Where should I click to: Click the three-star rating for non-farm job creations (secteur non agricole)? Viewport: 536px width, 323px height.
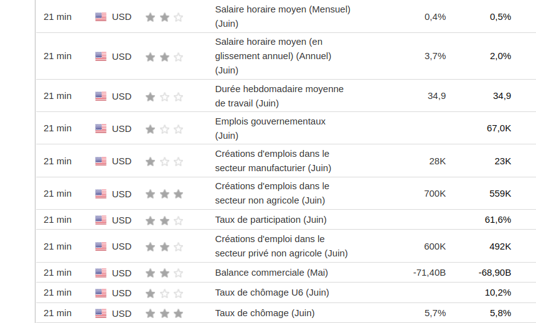point(164,194)
